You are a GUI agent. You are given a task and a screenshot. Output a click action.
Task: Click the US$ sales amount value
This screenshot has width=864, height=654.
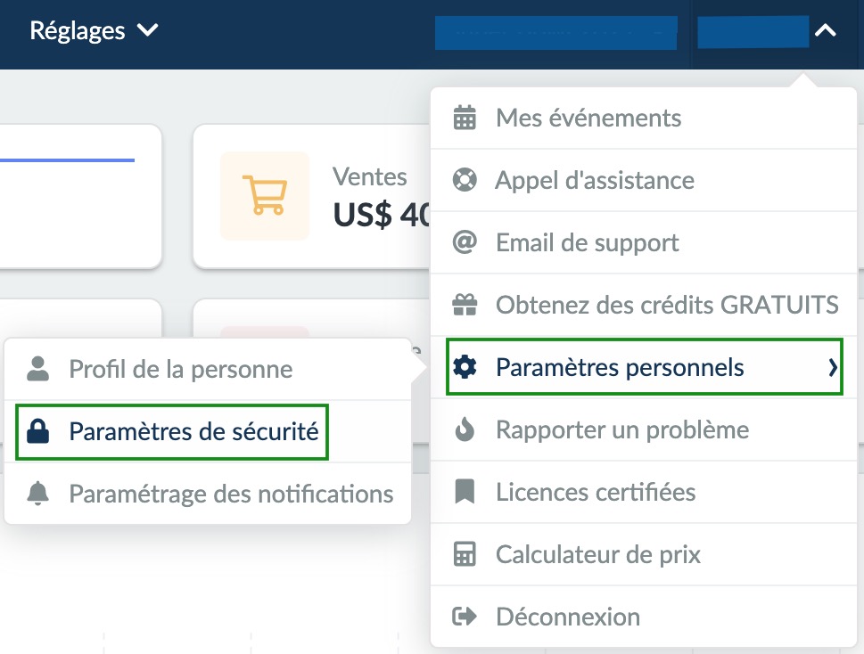pyautogui.click(x=382, y=215)
